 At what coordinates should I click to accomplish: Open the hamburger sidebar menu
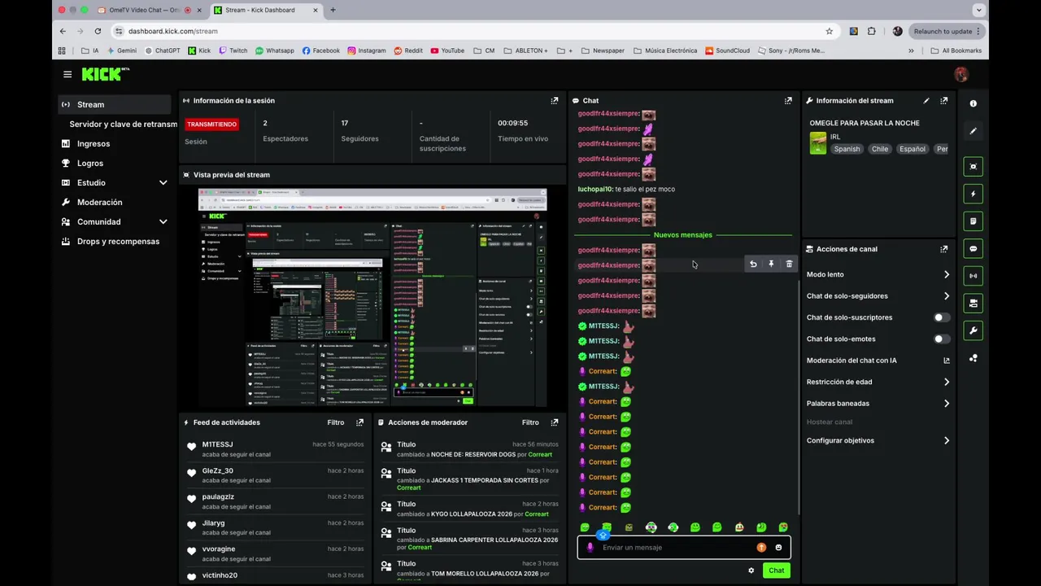(x=68, y=74)
